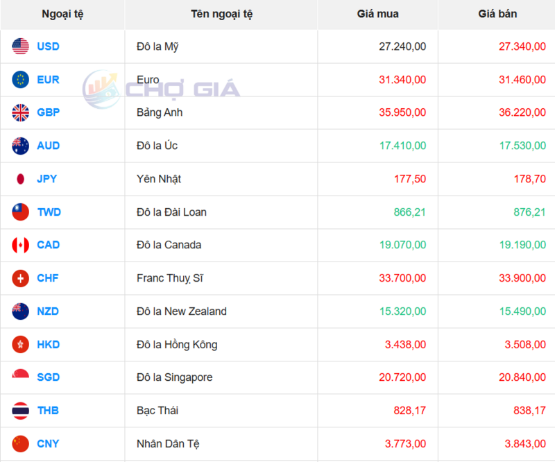Click the Canadian flag icon

pos(20,245)
